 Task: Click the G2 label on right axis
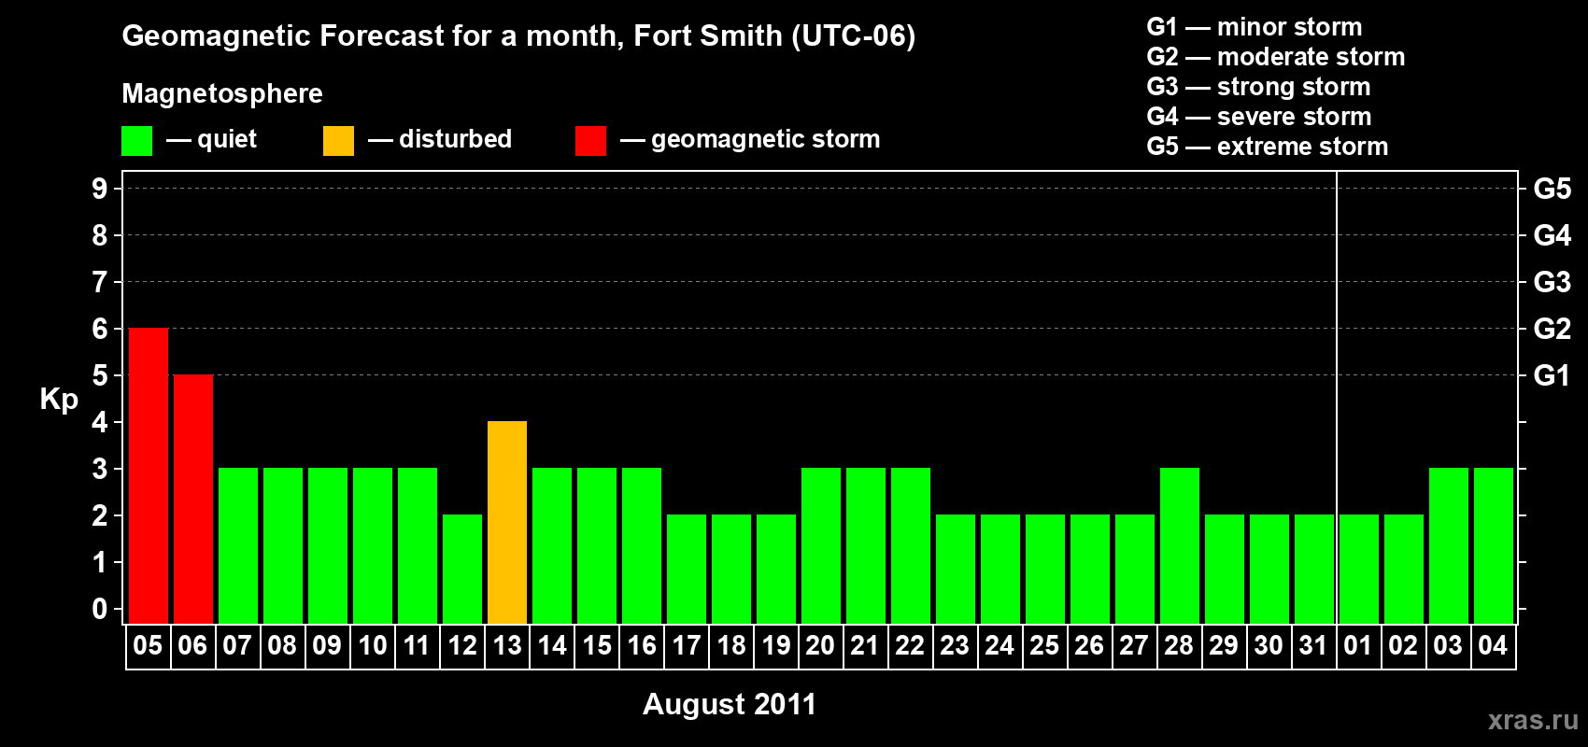[x=1553, y=329]
